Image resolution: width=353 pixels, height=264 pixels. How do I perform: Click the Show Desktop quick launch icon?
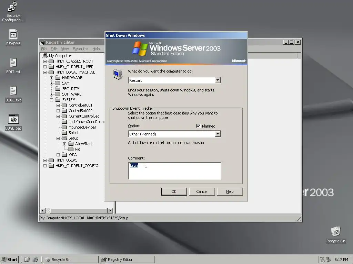[27, 260]
